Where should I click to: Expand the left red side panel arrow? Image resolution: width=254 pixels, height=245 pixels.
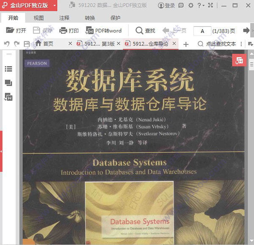tap(1, 151)
